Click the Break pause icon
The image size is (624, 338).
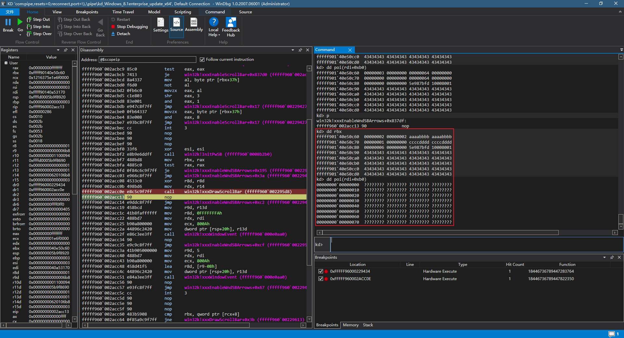pos(8,22)
